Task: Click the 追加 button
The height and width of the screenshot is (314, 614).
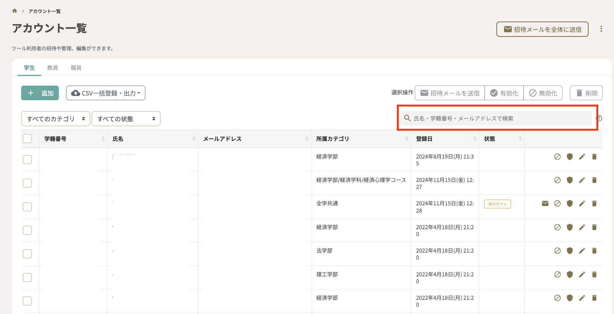Action: (40, 93)
